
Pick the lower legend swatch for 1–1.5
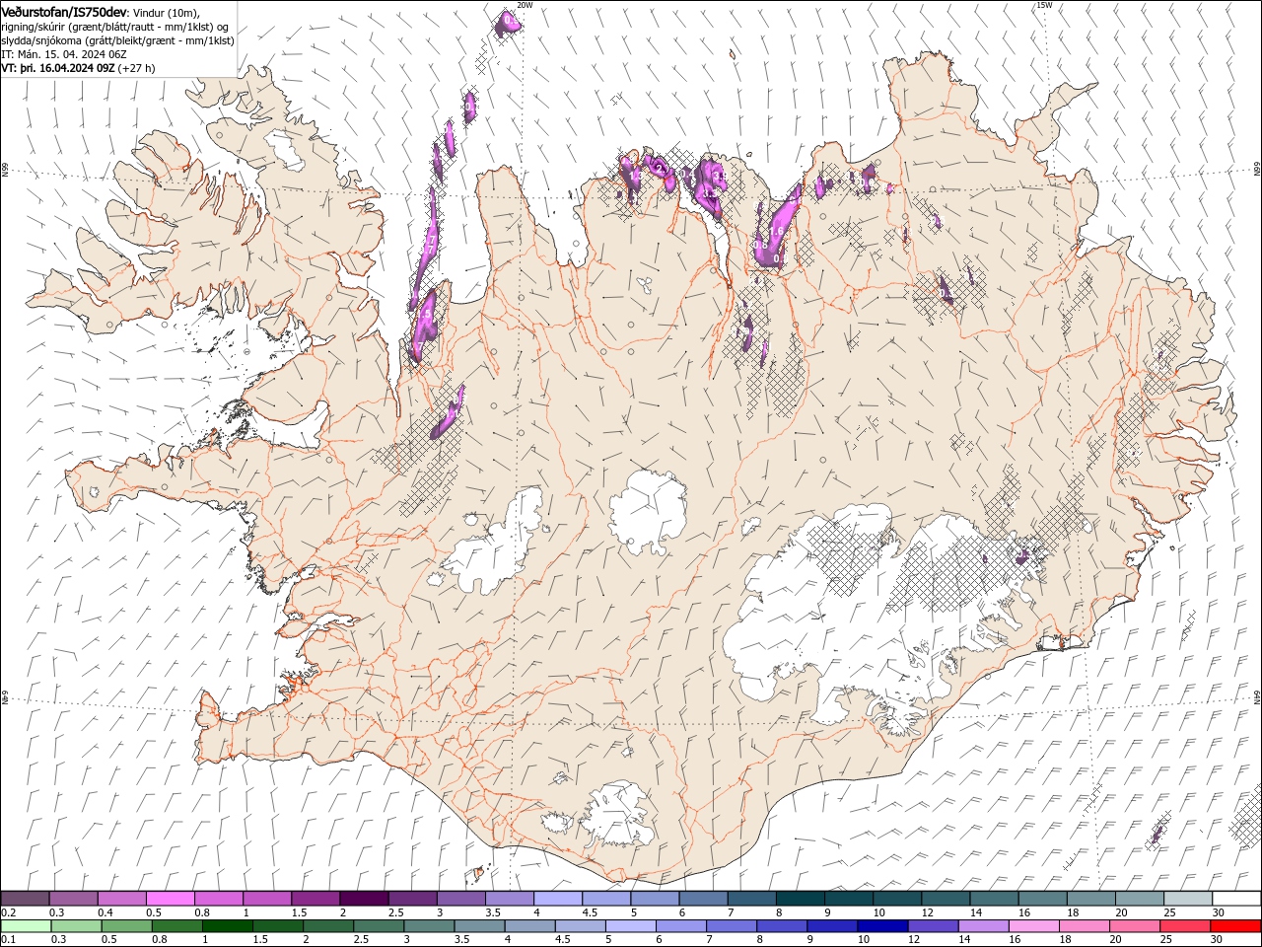click(x=227, y=926)
